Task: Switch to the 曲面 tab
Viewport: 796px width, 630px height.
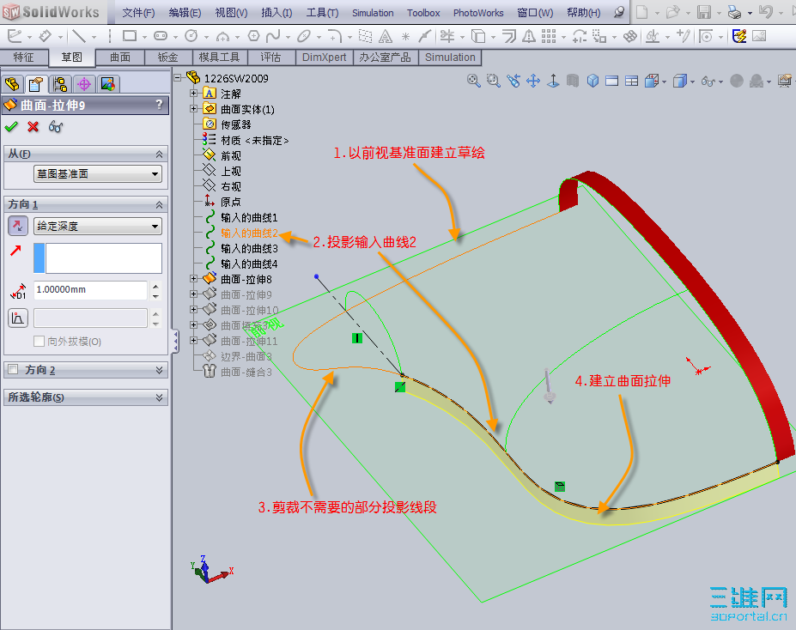Action: click(120, 58)
